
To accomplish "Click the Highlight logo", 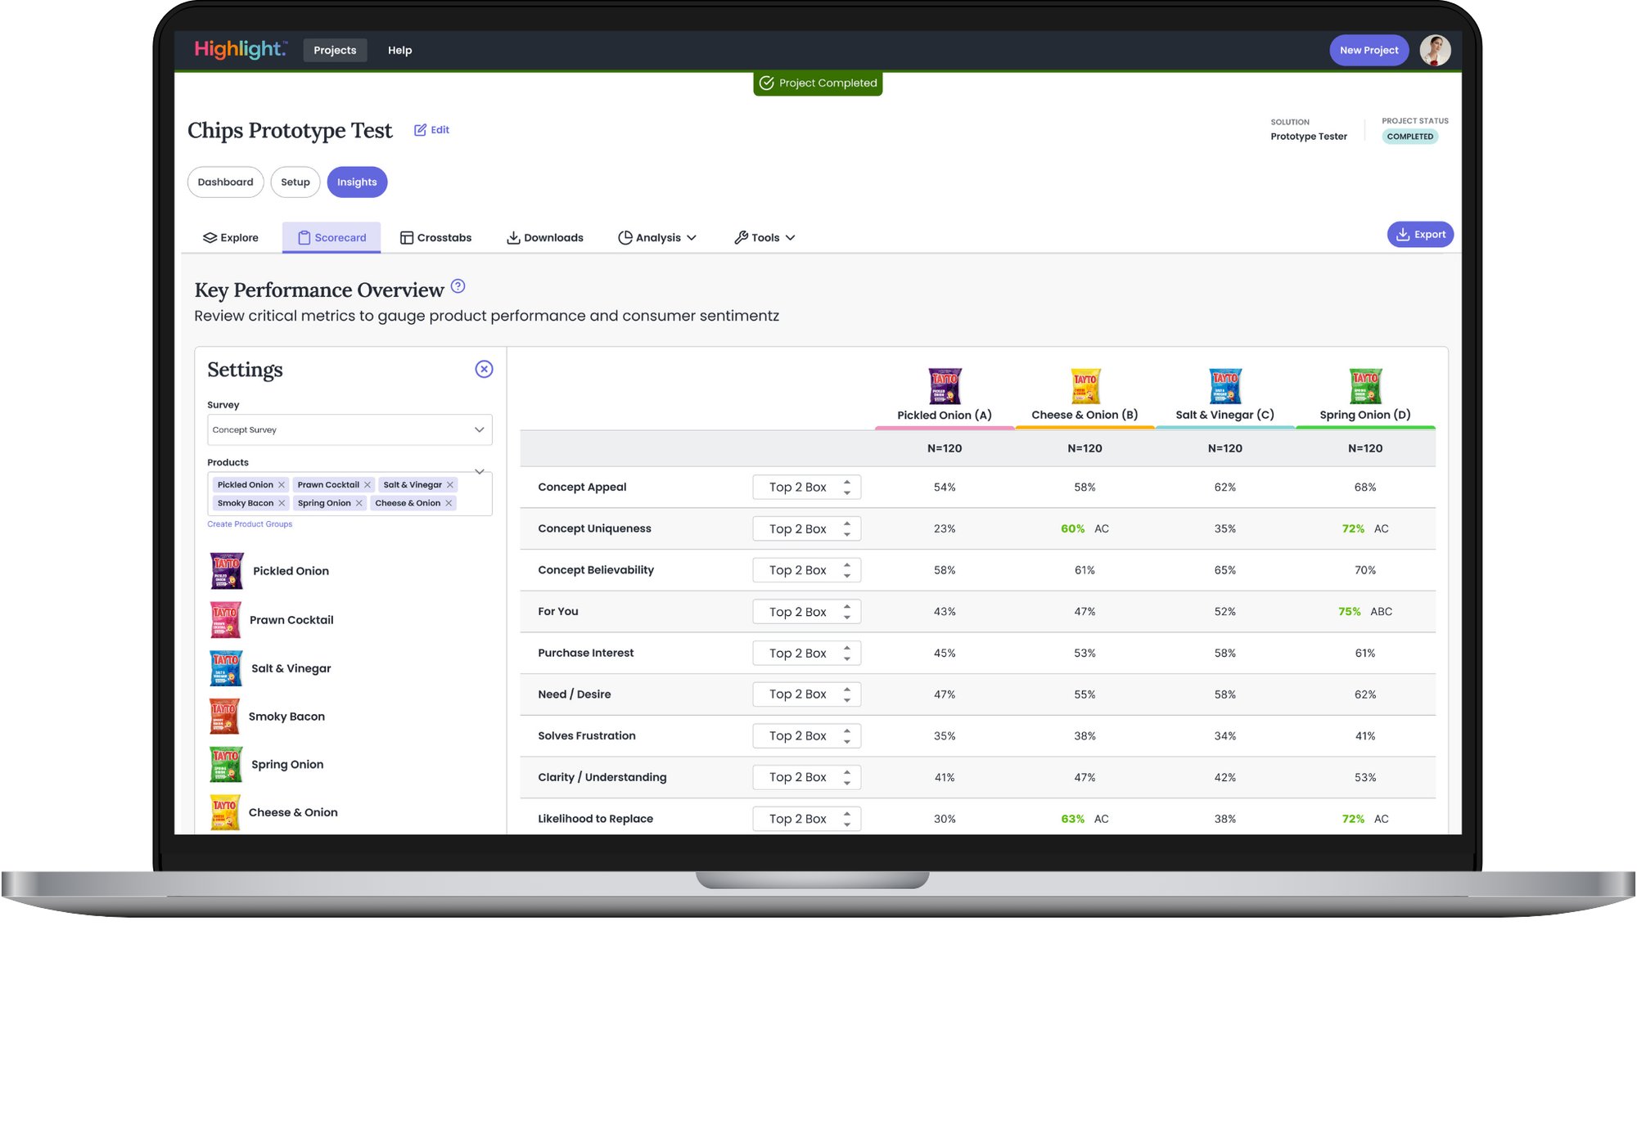I will pos(240,49).
